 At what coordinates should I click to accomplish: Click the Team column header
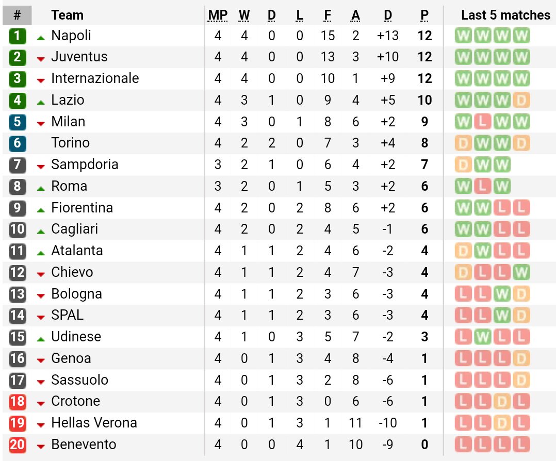(x=68, y=15)
